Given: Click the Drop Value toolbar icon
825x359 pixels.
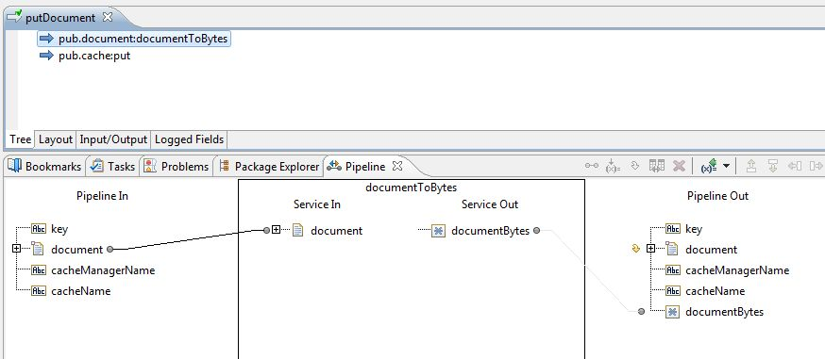Looking at the screenshot, I should 635,167.
